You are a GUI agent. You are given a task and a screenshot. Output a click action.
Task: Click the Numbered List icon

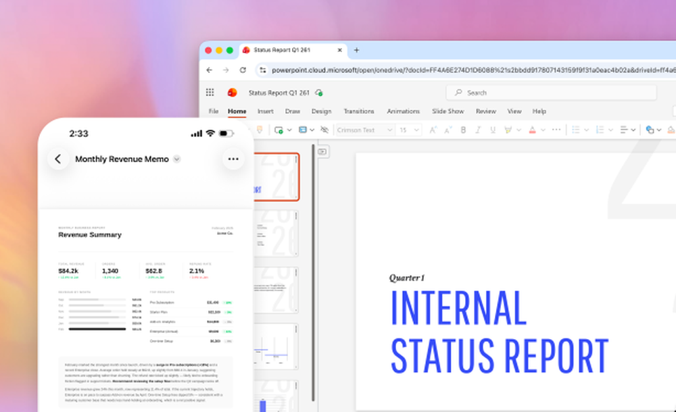[x=600, y=130]
